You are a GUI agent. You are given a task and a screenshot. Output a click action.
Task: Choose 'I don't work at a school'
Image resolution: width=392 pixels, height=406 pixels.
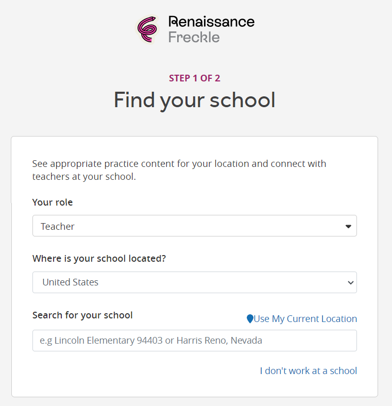(x=308, y=370)
